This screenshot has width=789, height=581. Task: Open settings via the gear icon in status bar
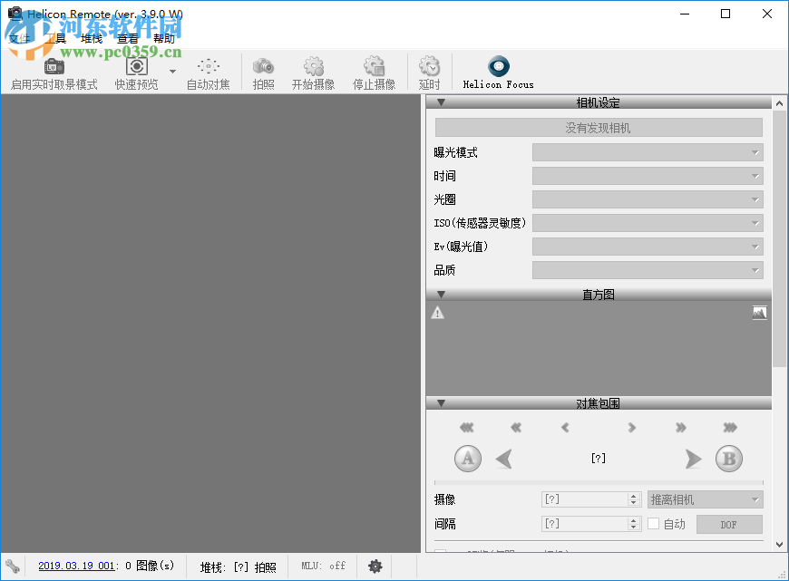pyautogui.click(x=375, y=566)
